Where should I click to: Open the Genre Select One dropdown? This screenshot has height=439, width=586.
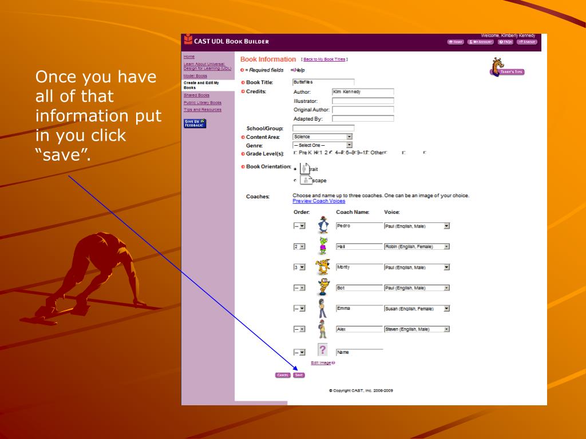[323, 145]
